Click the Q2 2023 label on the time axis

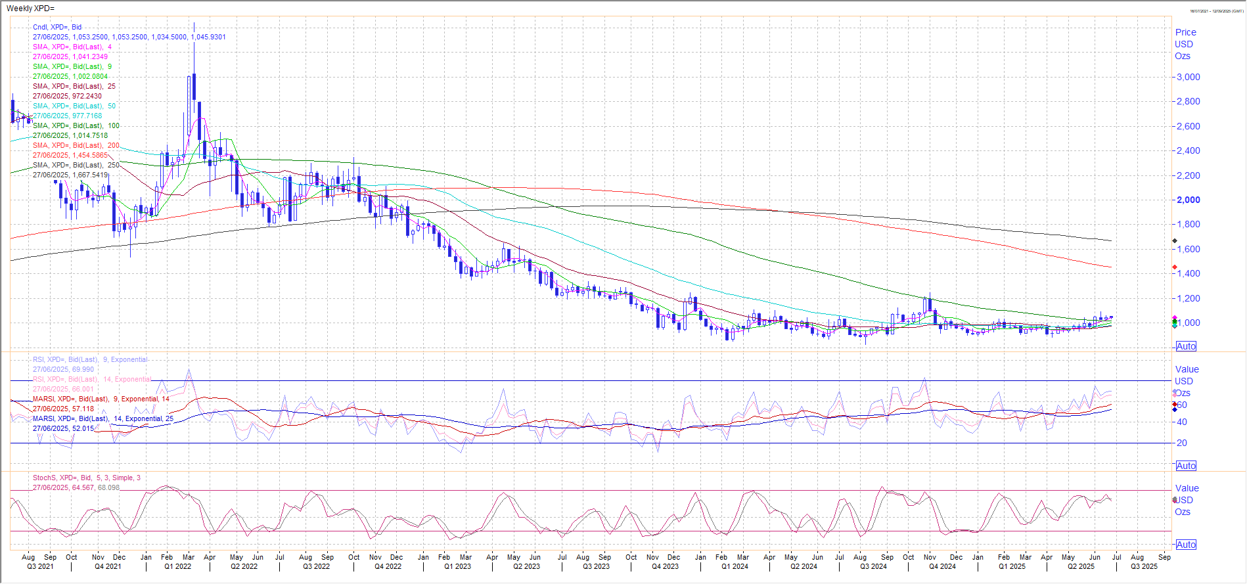526,566
